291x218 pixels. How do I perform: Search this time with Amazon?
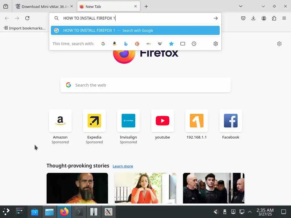click(x=115, y=44)
